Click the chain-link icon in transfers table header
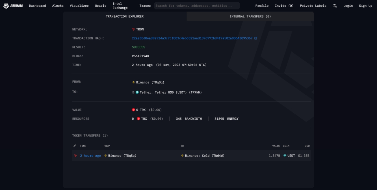Image resolution: width=377 pixels, height=190 pixels. pyautogui.click(x=74, y=146)
